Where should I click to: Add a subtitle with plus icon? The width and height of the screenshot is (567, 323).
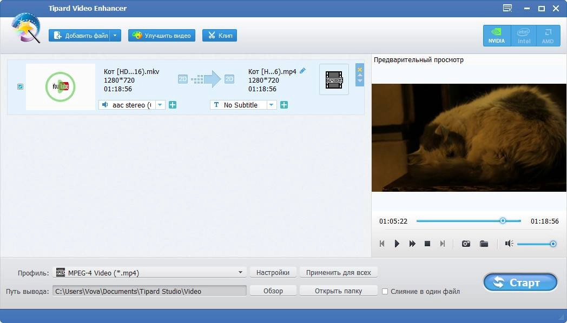(284, 105)
